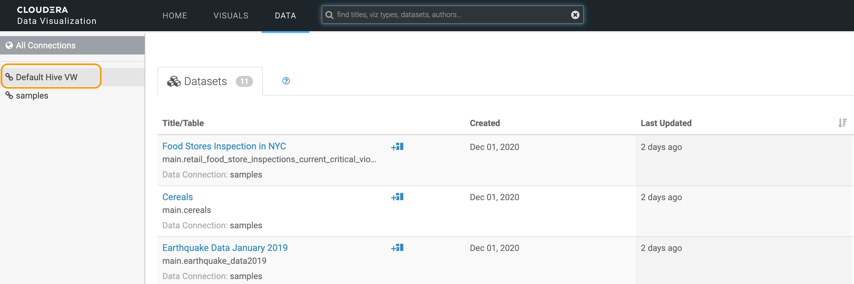854x284 pixels.
Task: Click the sort icon in Last Updated column
Action: (842, 123)
